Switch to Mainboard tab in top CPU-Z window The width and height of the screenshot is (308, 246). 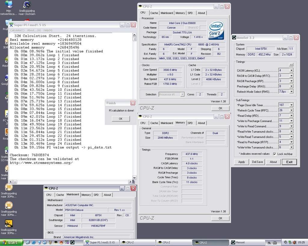click(167, 13)
